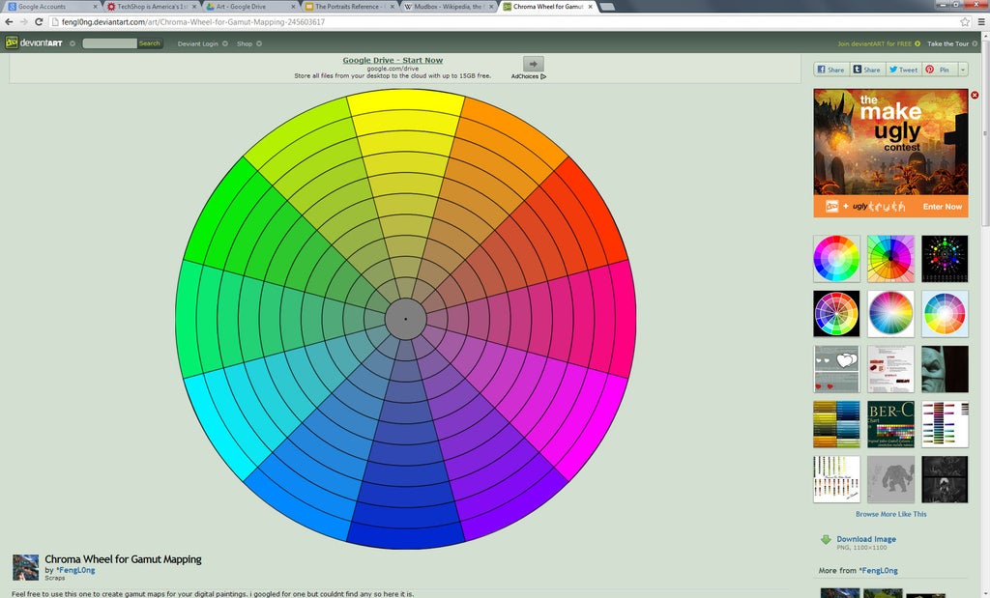Click the browser back arrow
Image resolution: width=990 pixels, height=598 pixels.
click(9, 21)
